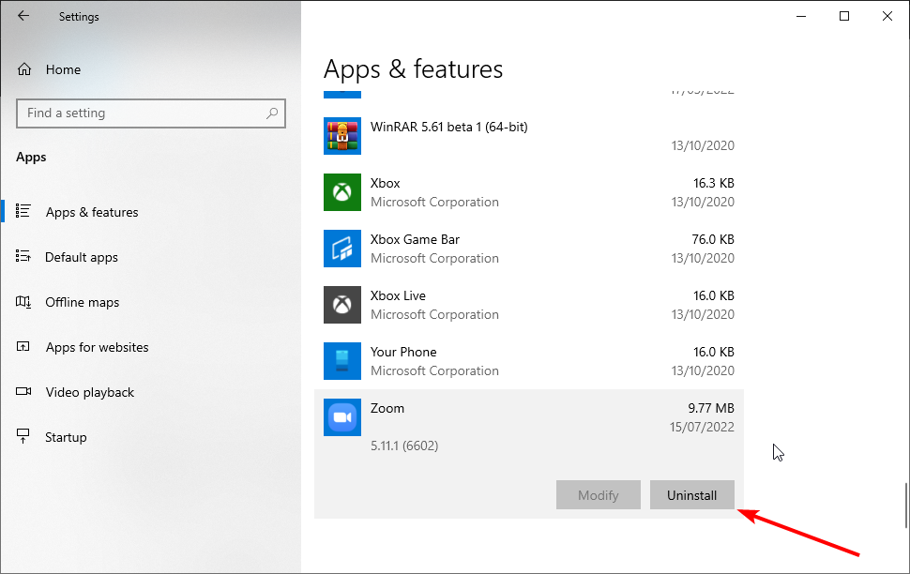Focus the Find a setting search box
The image size is (910, 574).
(151, 113)
